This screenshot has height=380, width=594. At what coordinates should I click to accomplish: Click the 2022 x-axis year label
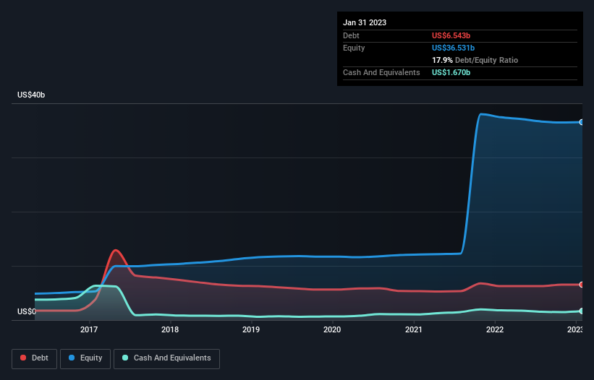pos(495,329)
